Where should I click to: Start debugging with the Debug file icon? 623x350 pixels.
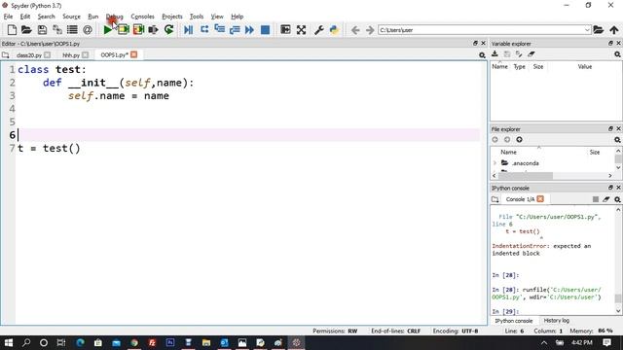pyautogui.click(x=188, y=30)
